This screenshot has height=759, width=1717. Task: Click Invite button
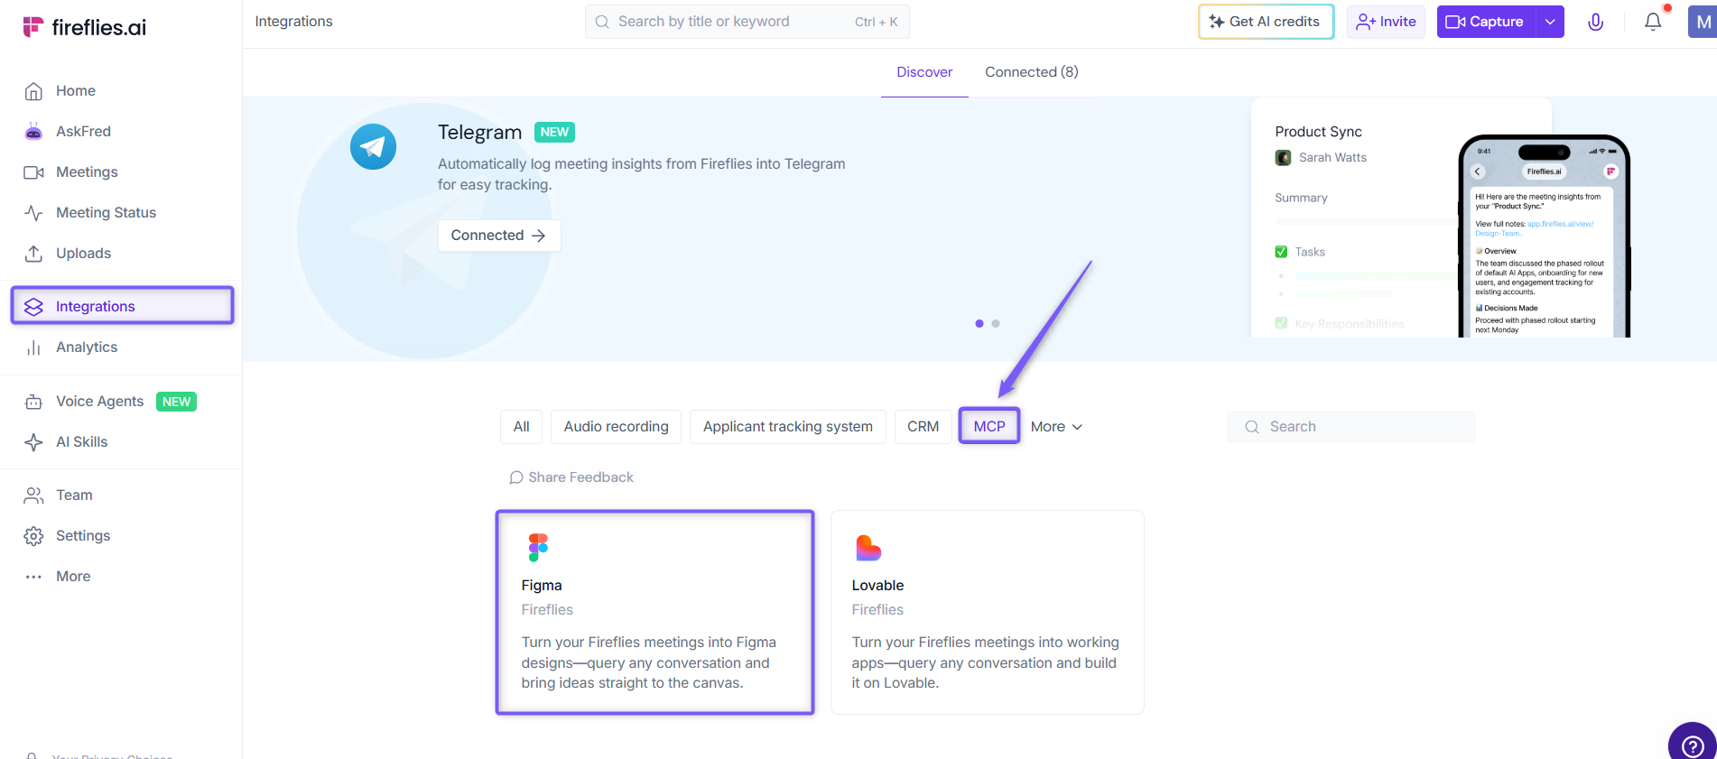click(1387, 22)
